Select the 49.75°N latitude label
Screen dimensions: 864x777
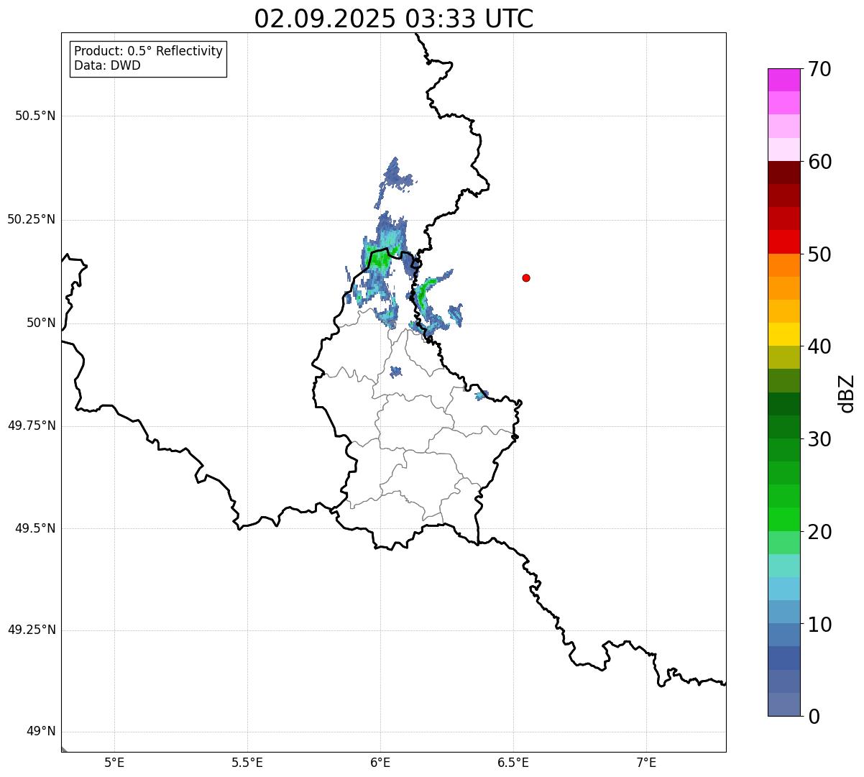tap(32, 426)
